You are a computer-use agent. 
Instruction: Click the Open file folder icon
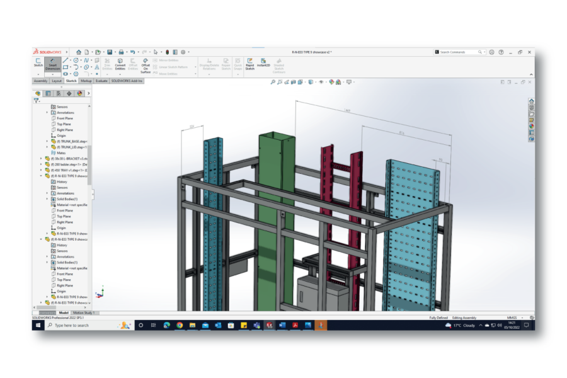pos(98,52)
